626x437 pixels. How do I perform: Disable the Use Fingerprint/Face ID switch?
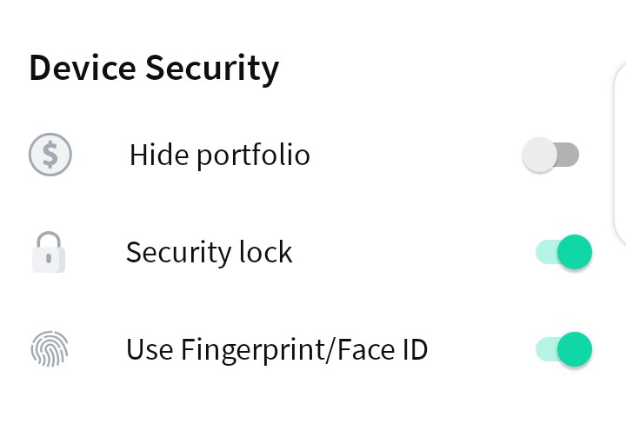pos(563,349)
